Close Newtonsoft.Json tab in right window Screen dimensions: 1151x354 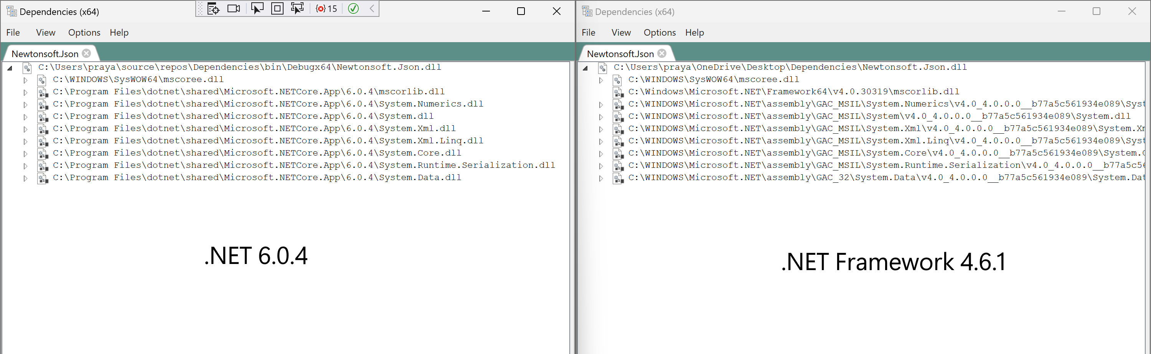[x=662, y=54]
